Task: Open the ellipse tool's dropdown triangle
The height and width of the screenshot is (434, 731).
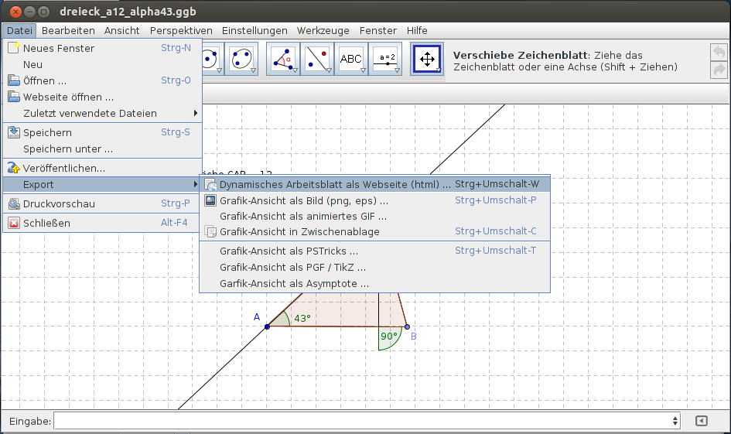Action: click(254, 70)
